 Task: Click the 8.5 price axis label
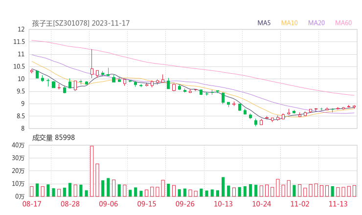20,116
